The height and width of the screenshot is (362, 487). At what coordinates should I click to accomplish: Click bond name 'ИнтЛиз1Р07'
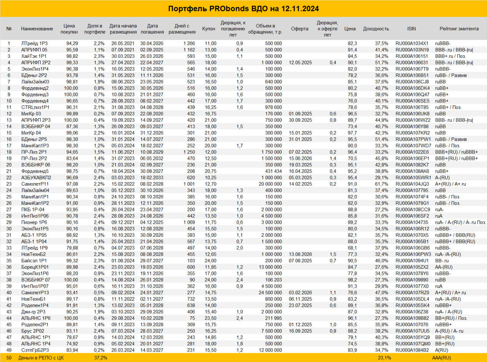[x=35, y=286]
